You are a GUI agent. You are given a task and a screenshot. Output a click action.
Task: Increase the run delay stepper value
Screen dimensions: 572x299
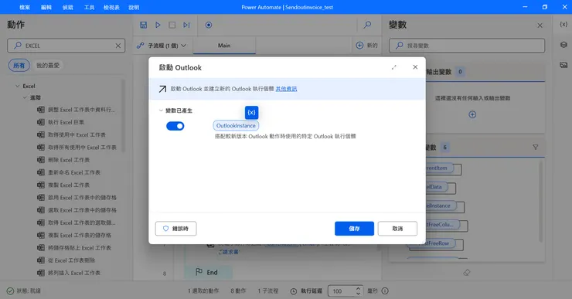click(x=358, y=288)
